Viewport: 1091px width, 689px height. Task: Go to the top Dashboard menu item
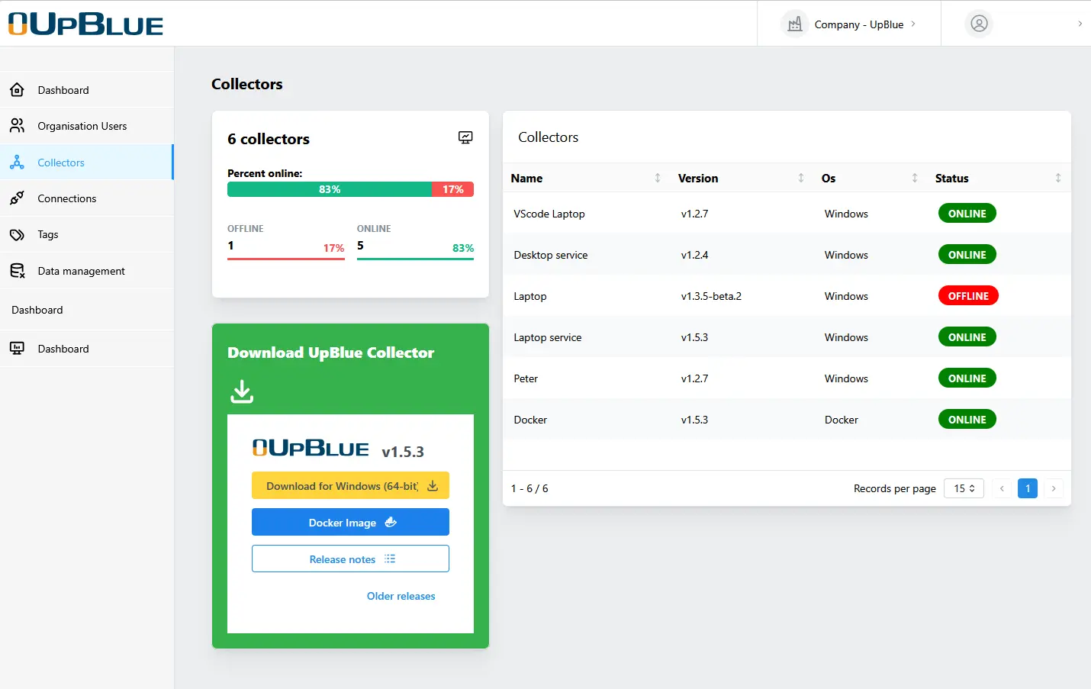tap(63, 90)
